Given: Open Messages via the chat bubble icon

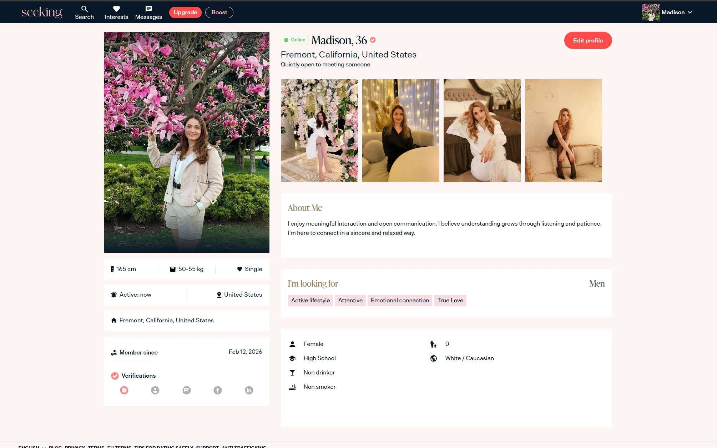Looking at the screenshot, I should click(x=148, y=9).
